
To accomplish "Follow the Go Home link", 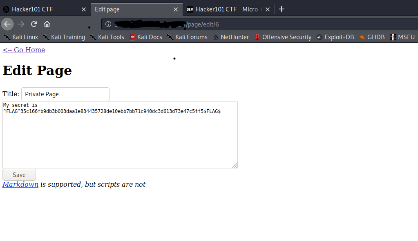I will click(23, 50).
